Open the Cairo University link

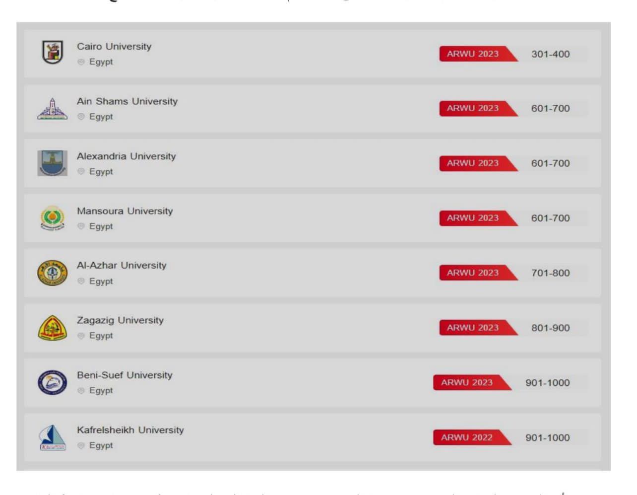coord(114,46)
